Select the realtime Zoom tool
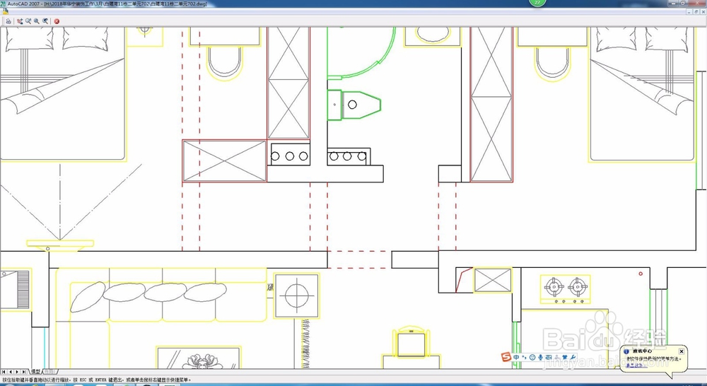 (28, 21)
